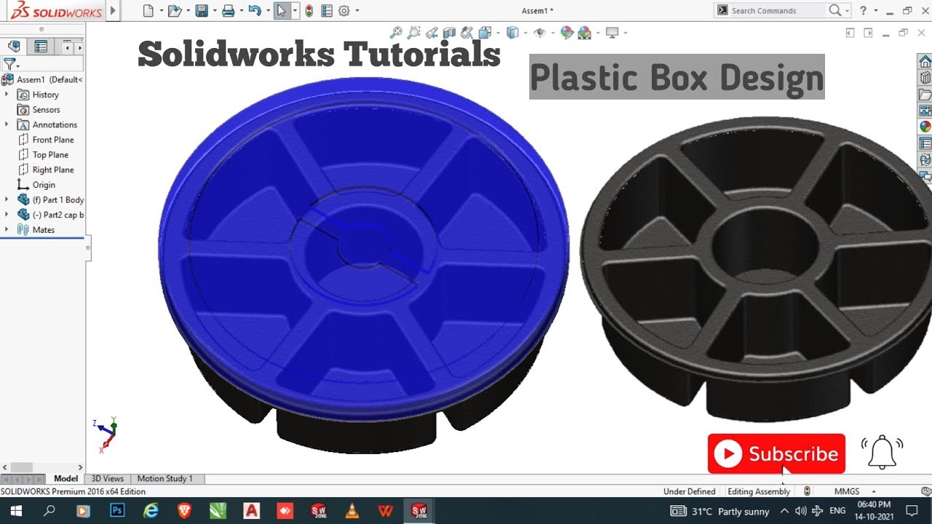Click the Apply Scene icon
The image size is (932, 524).
pyautogui.click(x=585, y=33)
